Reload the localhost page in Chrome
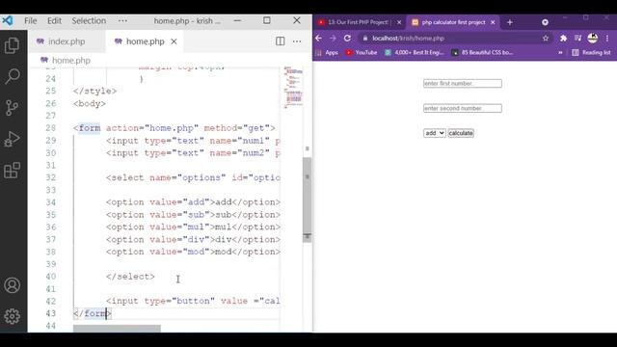Screen dimensions: 617x347 point(347,39)
